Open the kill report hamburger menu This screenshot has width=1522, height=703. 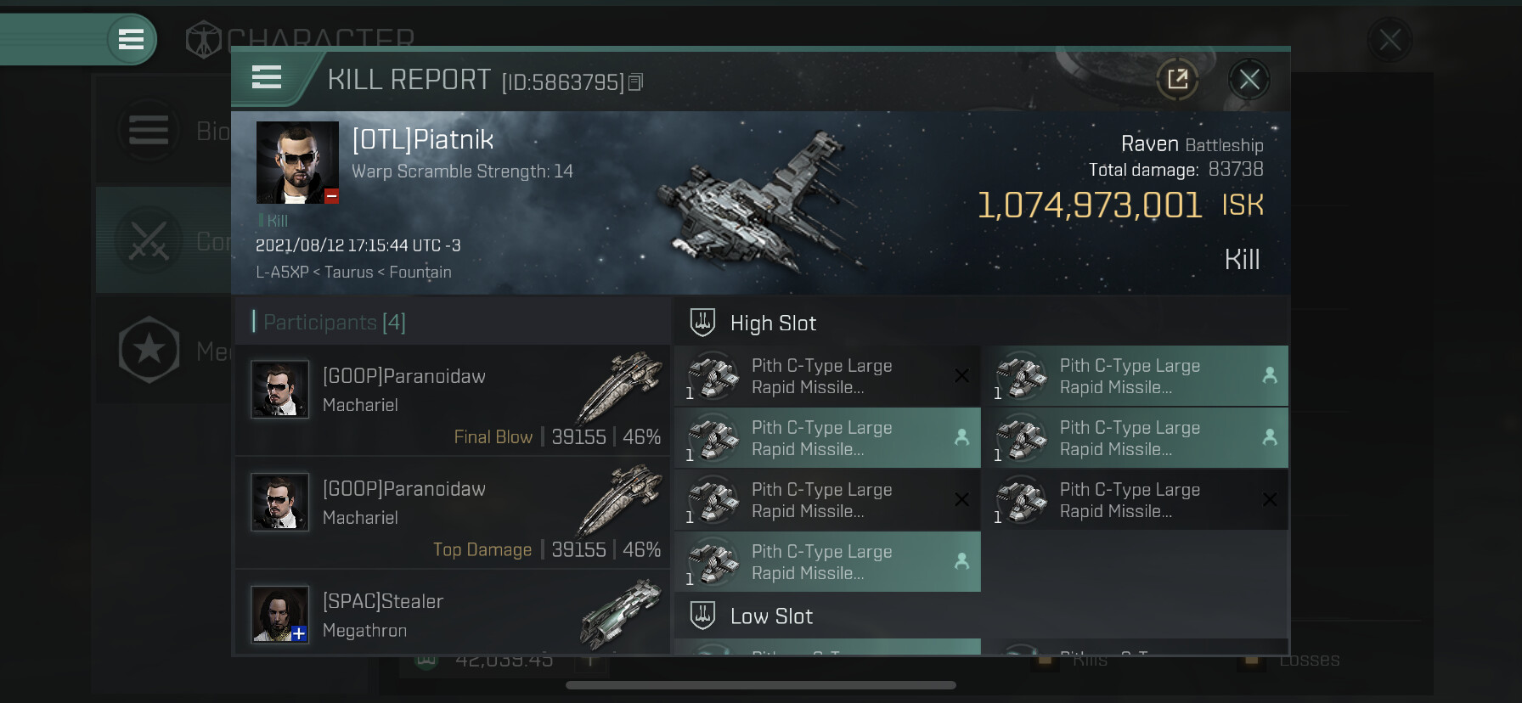[x=267, y=78]
